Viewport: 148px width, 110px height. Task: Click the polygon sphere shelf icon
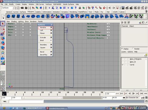pos(8,16)
